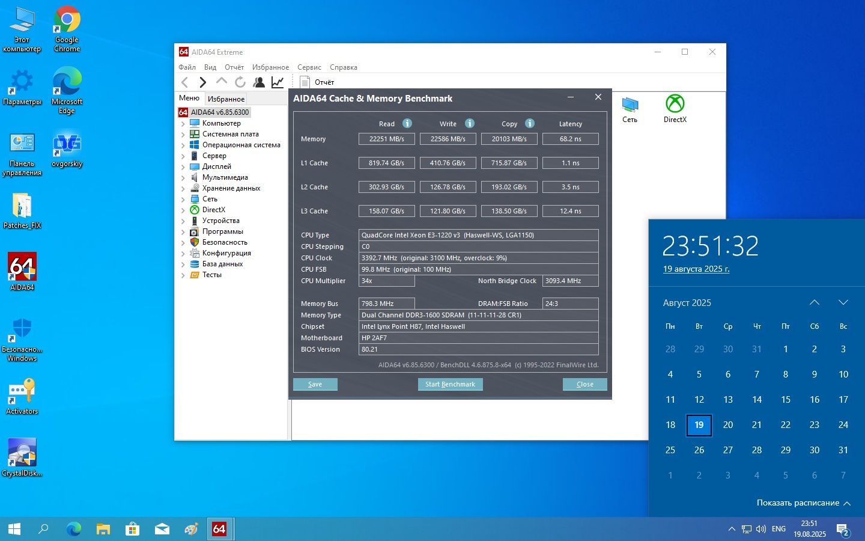Open the Файл menu
Screen dimensions: 865x541
click(x=187, y=67)
